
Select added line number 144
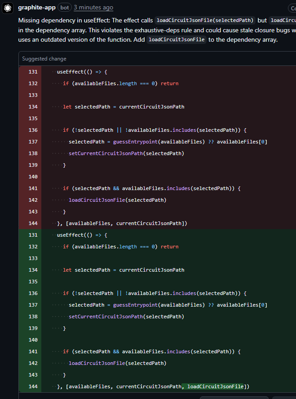tap(33, 386)
